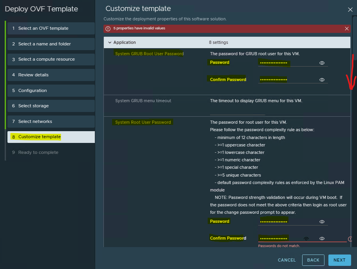
Task: Close the Deploy OVF Template dialog
Action: tap(350, 9)
